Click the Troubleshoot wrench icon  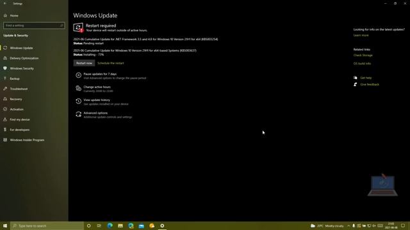pyautogui.click(x=5, y=89)
